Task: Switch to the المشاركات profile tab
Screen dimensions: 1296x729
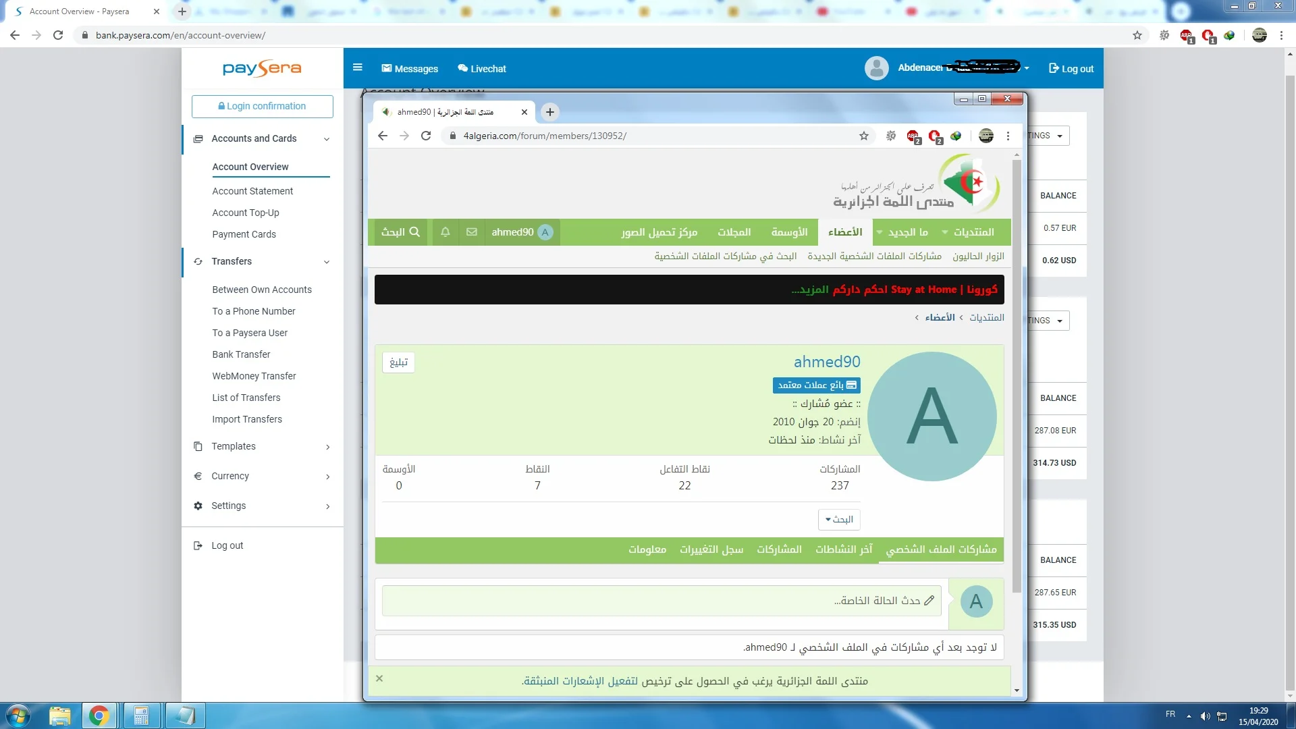Action: [779, 549]
